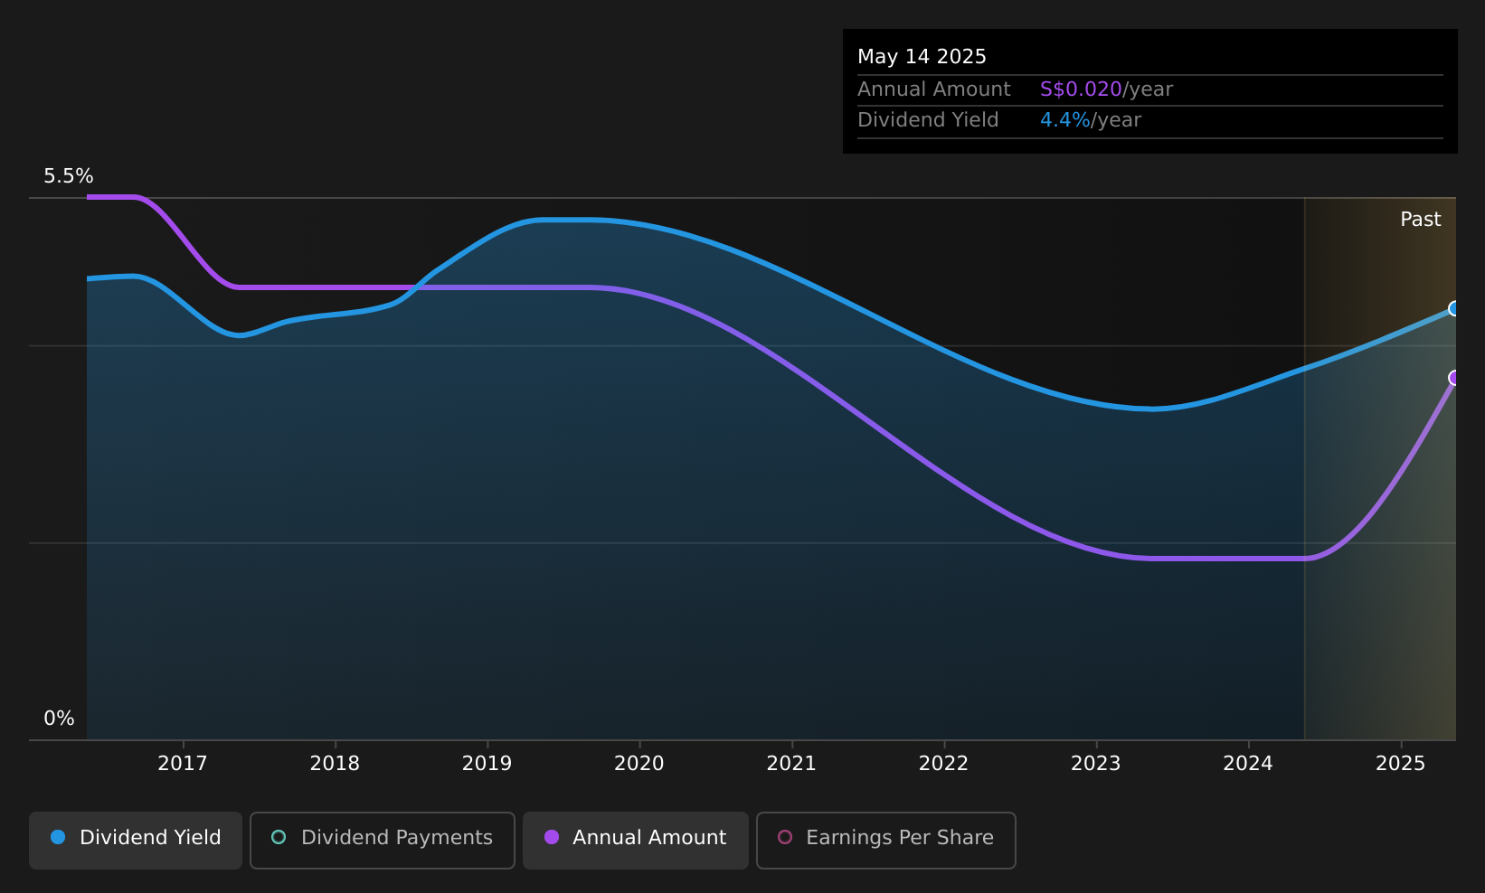Click the 2021 axis label
The image size is (1485, 893).
click(791, 764)
